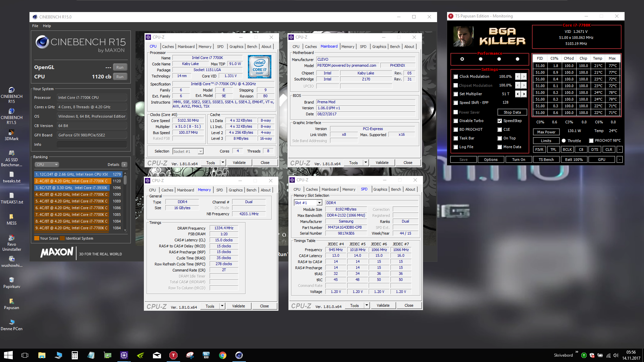
Task: Open the CPU ranking dropdown in Cinebench
Action: point(47,165)
